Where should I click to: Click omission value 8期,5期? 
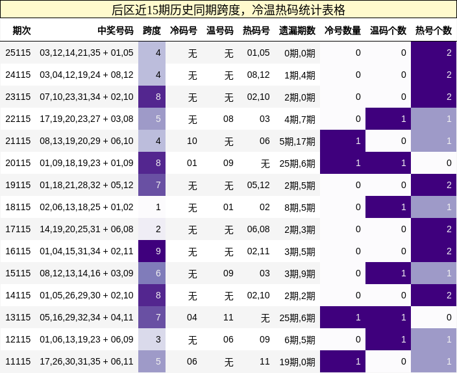point(300,208)
